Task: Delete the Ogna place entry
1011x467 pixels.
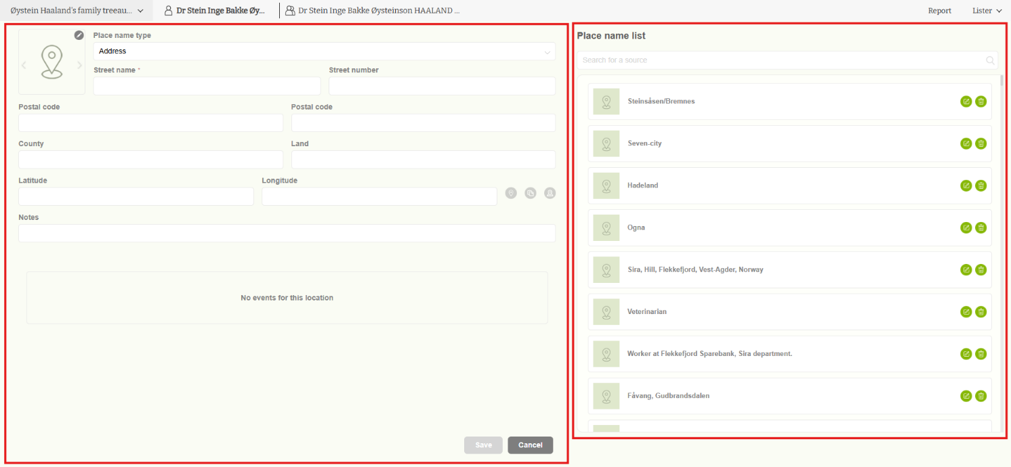Action: point(981,227)
